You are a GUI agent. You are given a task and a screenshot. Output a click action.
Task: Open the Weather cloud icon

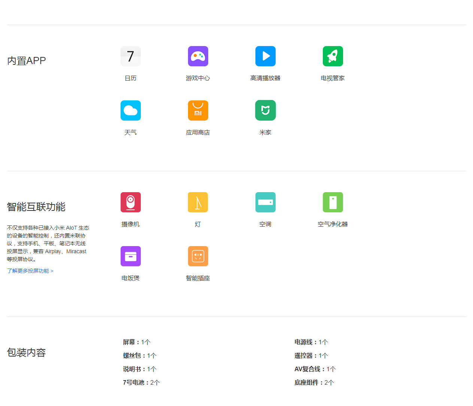click(x=130, y=110)
